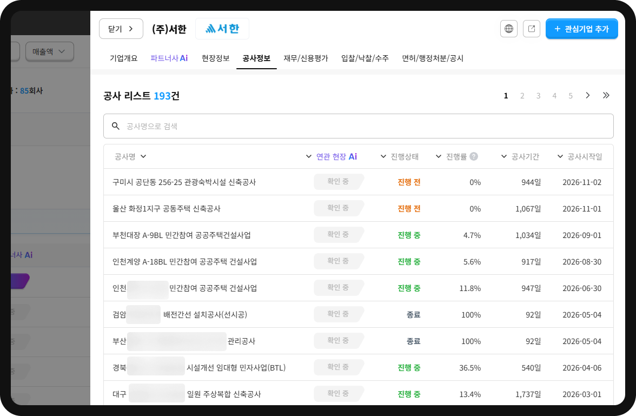Click 관심기업 추가 button
This screenshot has height=416, width=636.
tap(582, 29)
